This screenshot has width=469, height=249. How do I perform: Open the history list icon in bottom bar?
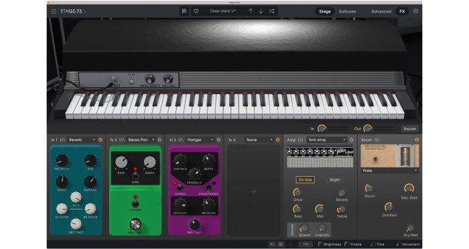tap(281, 244)
